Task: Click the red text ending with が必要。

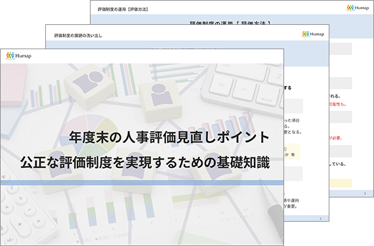Action: [x=336, y=138]
